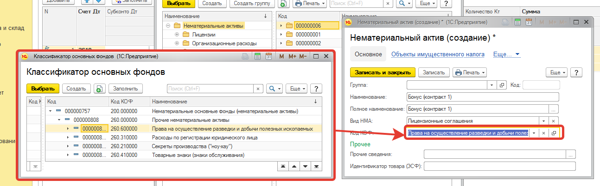The width and height of the screenshot is (600, 186).
Task: Click M memory button in Классификатор title bar
Action: (281, 56)
